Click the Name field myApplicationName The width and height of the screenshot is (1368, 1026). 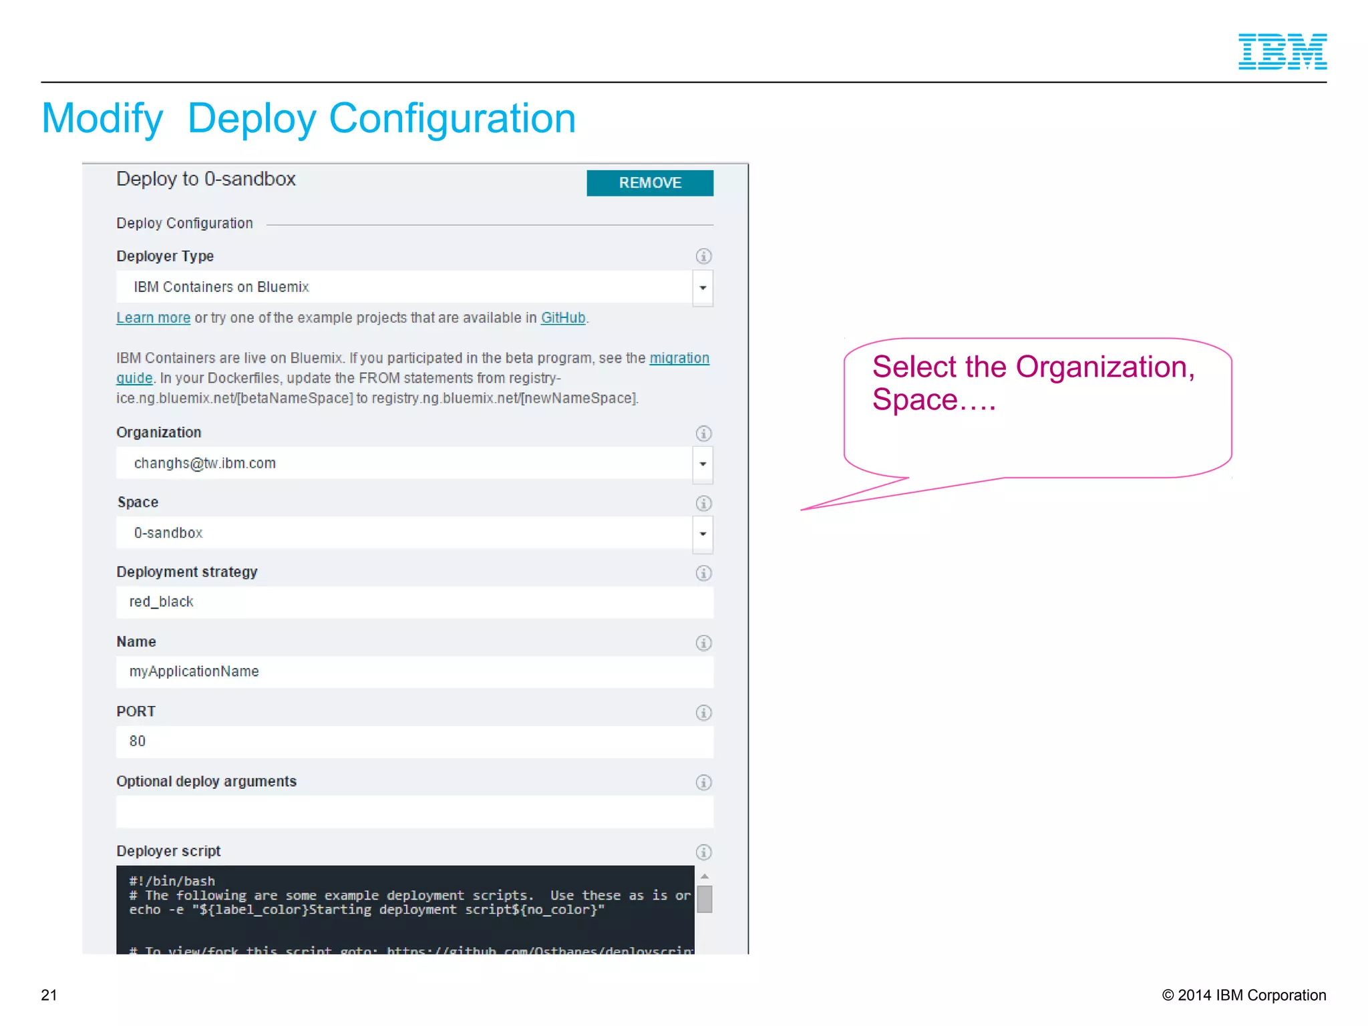click(x=415, y=672)
